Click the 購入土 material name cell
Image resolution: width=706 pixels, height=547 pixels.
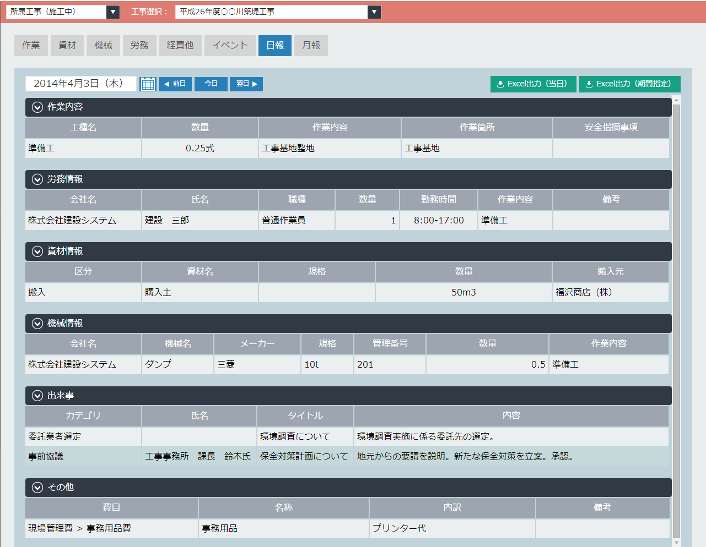pyautogui.click(x=200, y=293)
